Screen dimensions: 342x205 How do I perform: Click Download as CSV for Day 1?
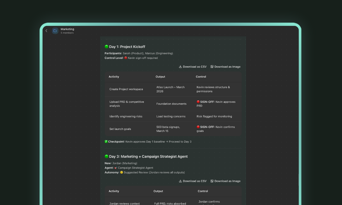click(x=194, y=67)
